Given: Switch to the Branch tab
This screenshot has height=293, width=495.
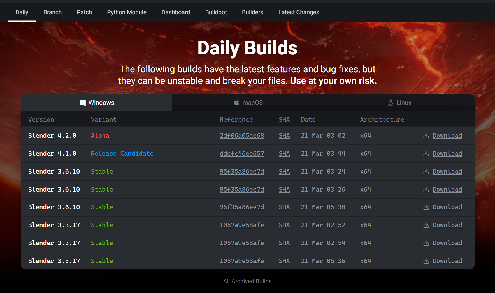Looking at the screenshot, I should tap(52, 12).
